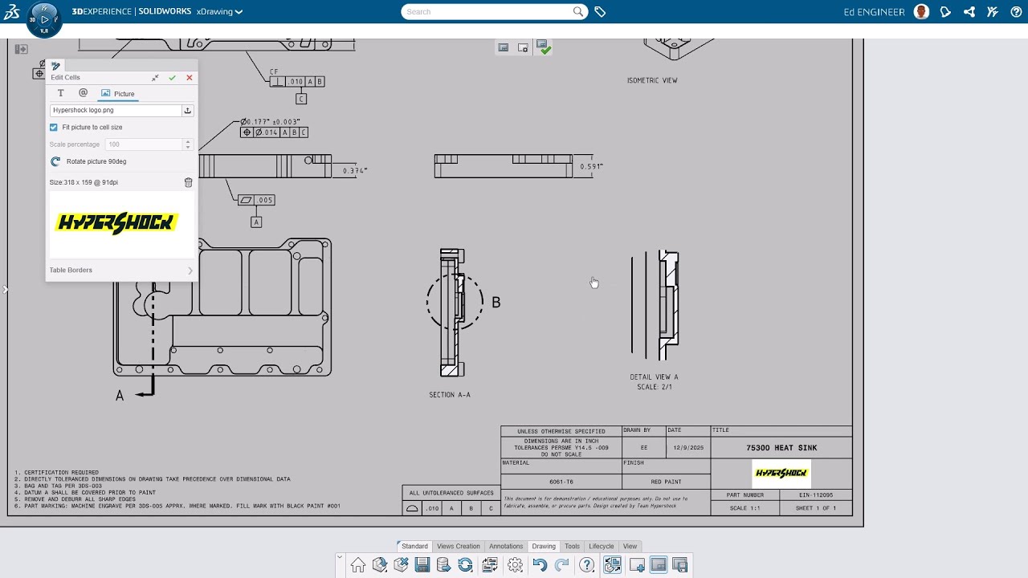
Task: Click Rotate picture 90deg
Action: [88, 161]
